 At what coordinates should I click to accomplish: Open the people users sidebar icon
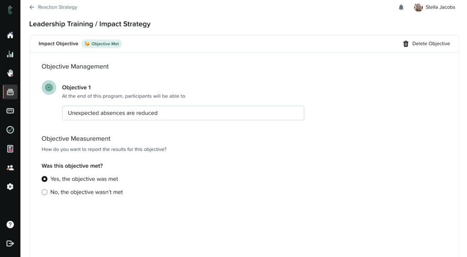tap(10, 168)
